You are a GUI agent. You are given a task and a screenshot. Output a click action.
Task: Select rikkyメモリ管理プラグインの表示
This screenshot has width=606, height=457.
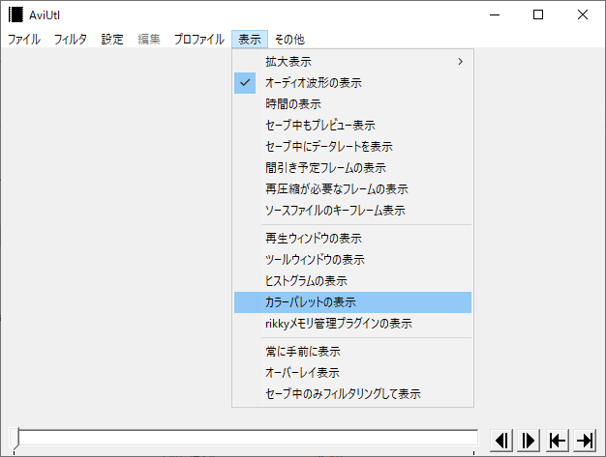coord(353,324)
